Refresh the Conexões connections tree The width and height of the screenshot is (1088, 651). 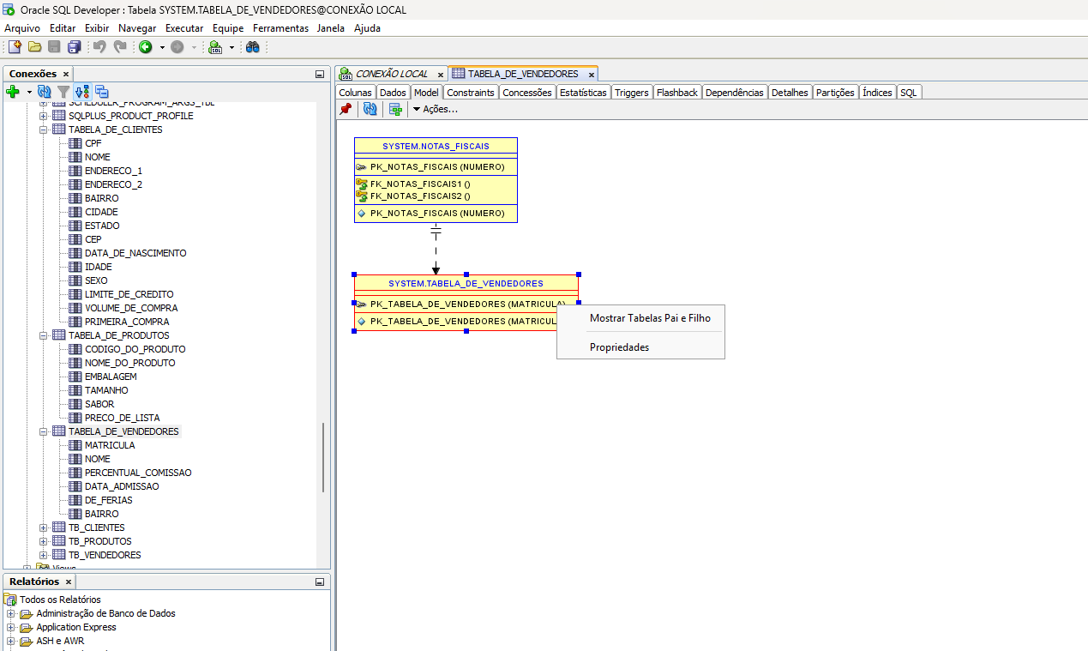pos(44,91)
